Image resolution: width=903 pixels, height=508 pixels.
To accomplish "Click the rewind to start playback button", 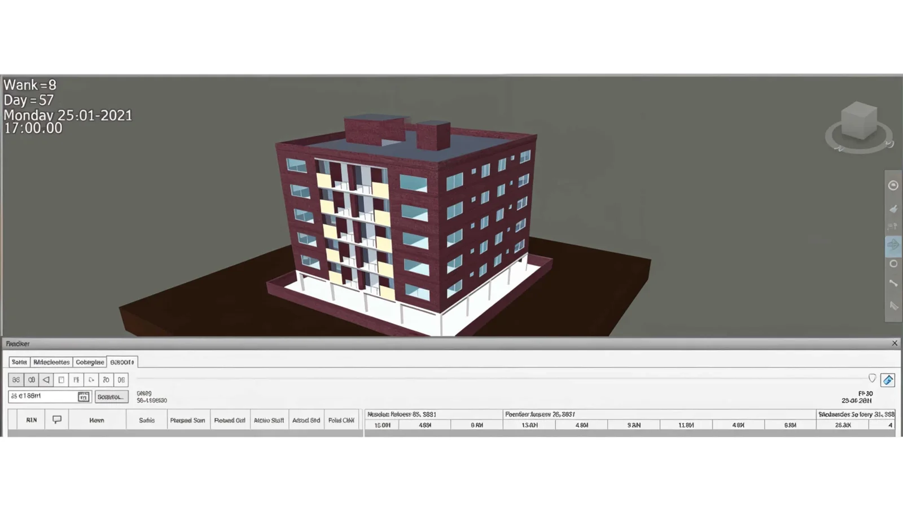I will tap(16, 380).
